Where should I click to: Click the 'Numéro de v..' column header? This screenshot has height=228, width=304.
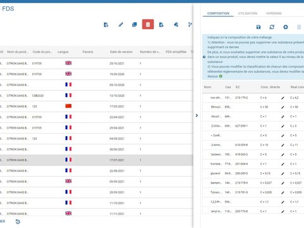[150, 52]
